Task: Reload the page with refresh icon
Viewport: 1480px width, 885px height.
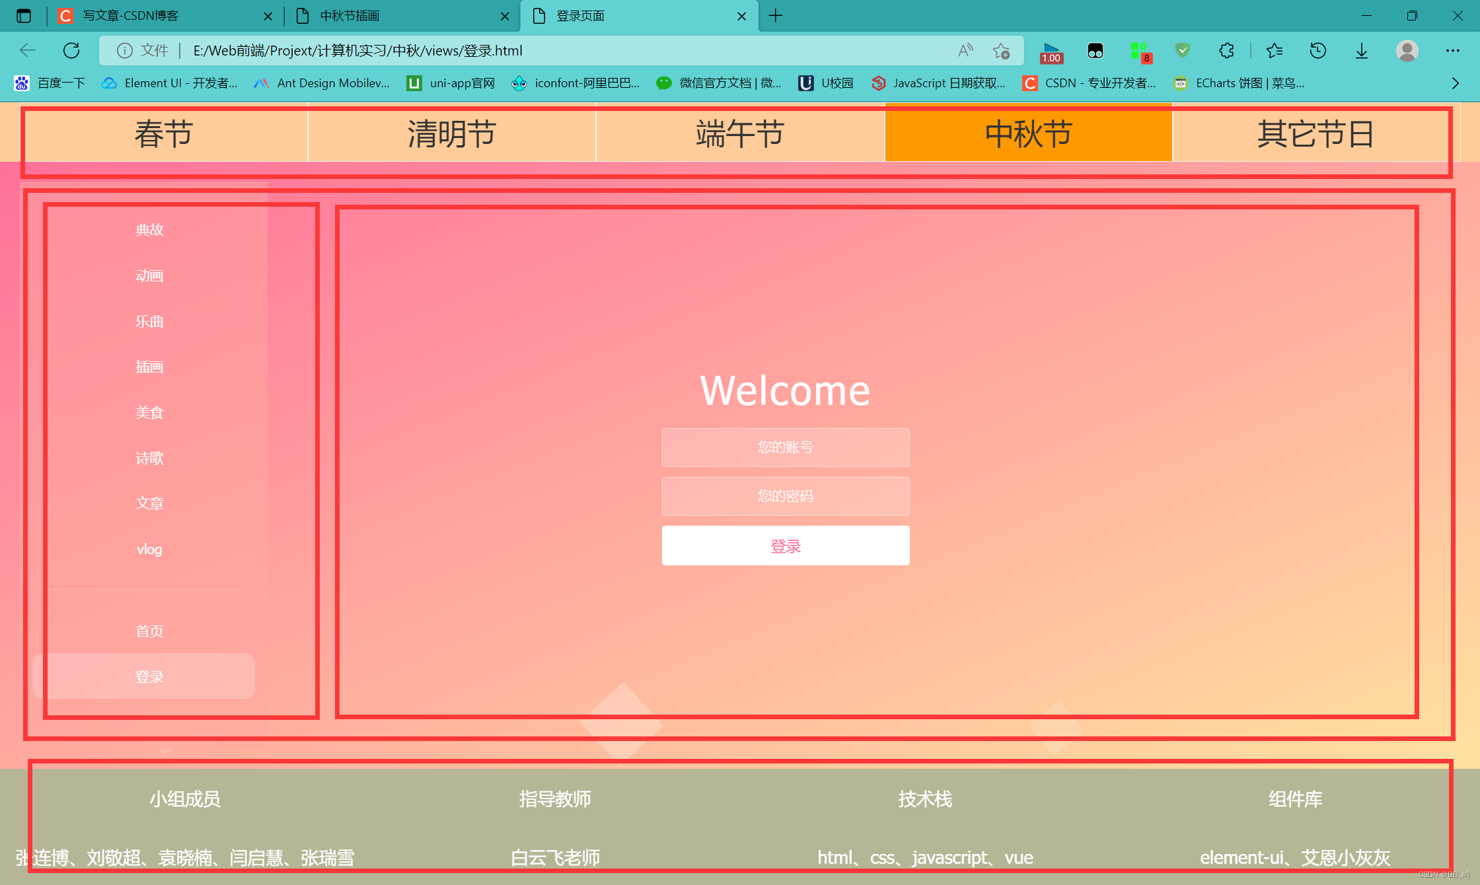Action: (71, 51)
